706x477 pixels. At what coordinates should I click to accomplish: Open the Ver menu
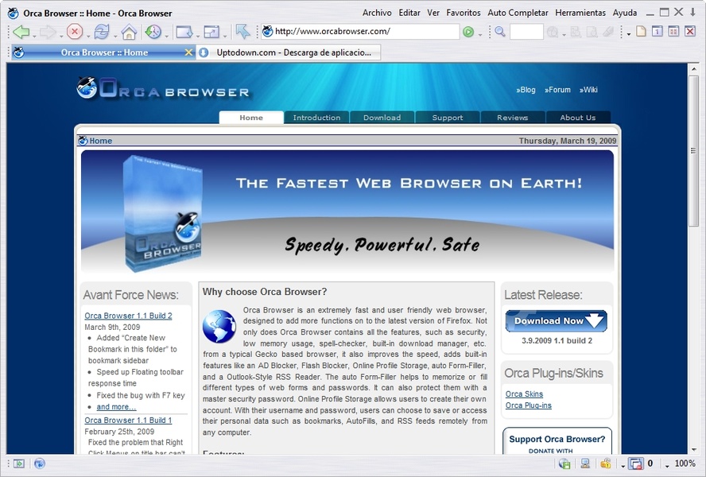coord(433,13)
